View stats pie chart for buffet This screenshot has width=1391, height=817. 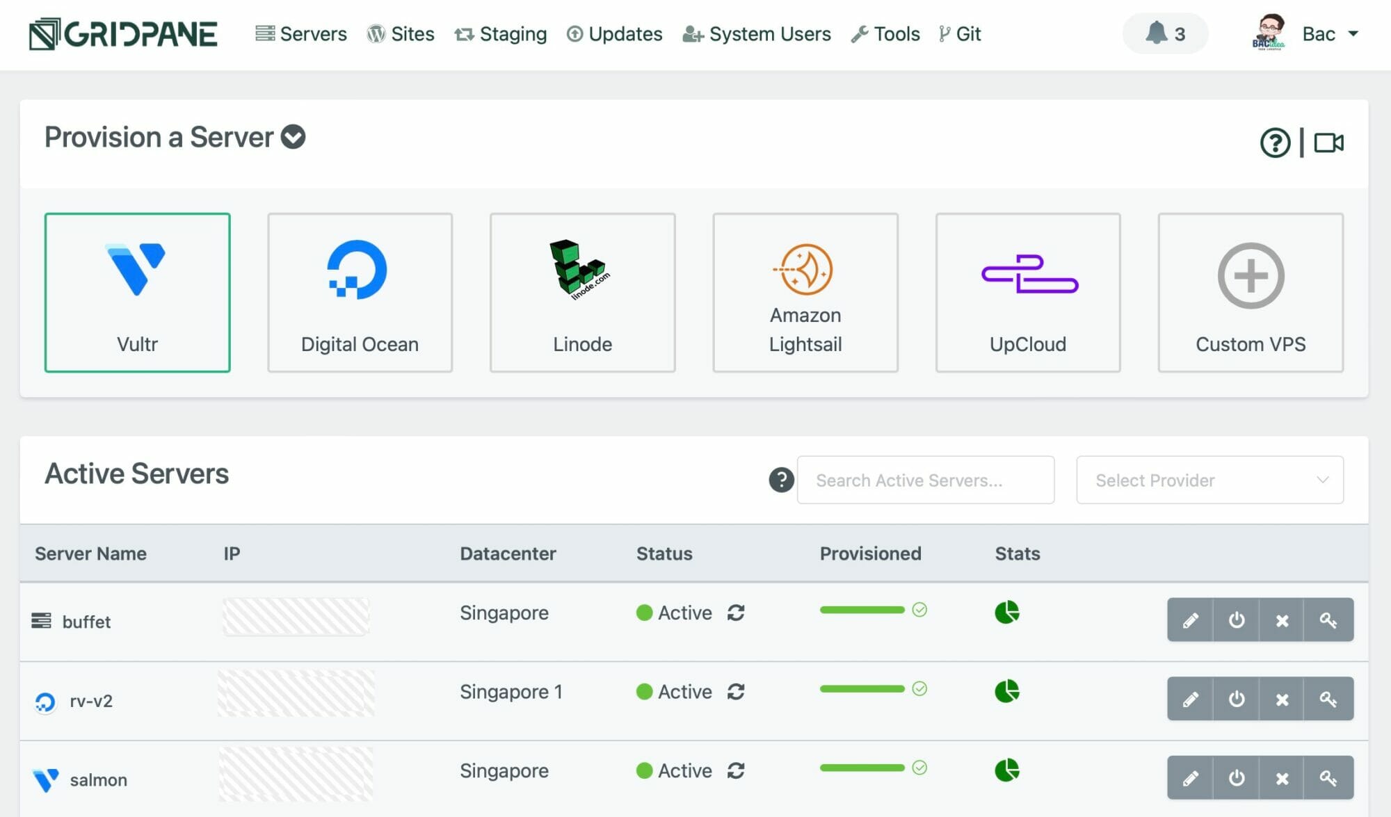[x=1006, y=612]
